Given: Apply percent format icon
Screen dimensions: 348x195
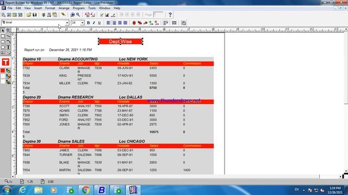Looking at the screenshot, I should [x=140, y=23].
